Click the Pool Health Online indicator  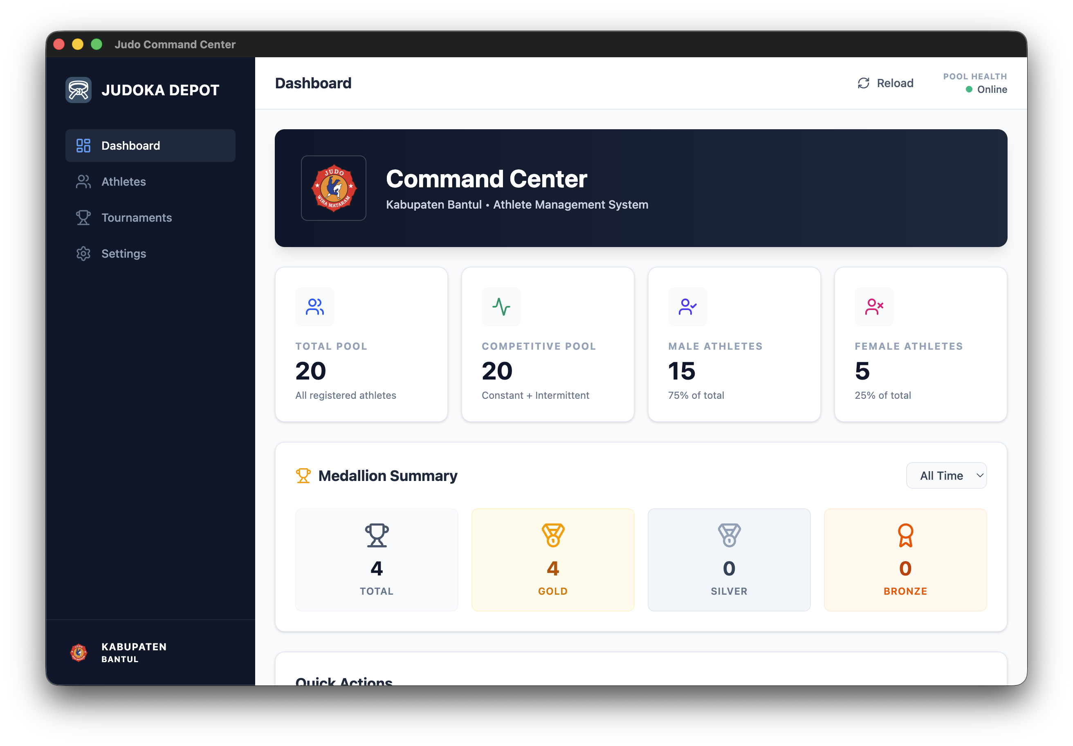tap(986, 89)
